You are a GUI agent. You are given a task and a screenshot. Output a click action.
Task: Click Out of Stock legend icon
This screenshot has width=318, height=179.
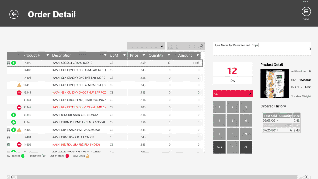pyautogui.click(x=67, y=156)
